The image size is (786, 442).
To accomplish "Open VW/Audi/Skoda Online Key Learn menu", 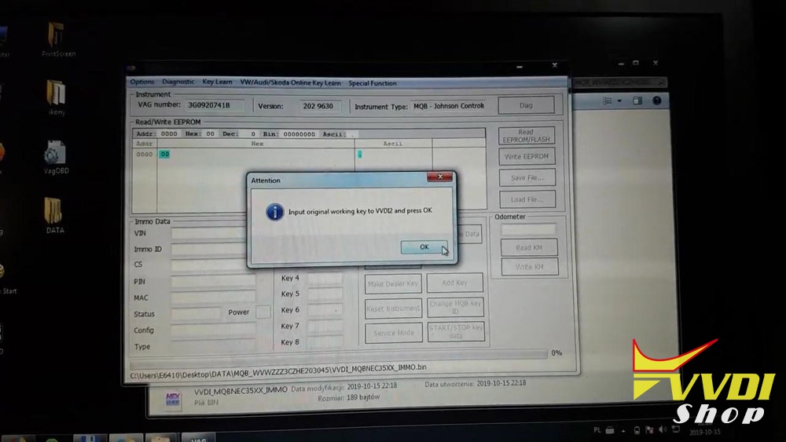I will coord(290,83).
